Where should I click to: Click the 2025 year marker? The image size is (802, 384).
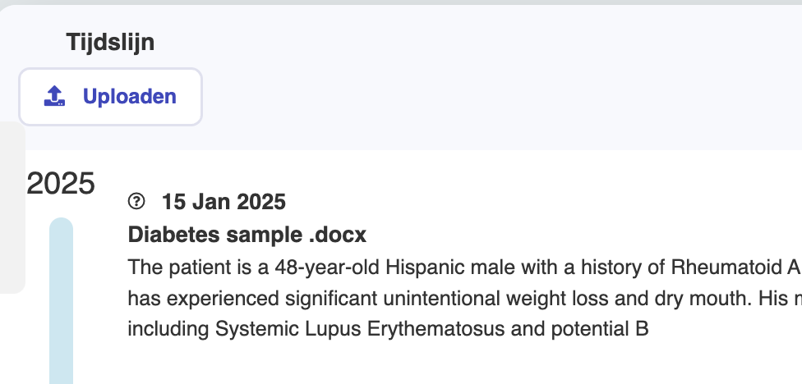61,184
